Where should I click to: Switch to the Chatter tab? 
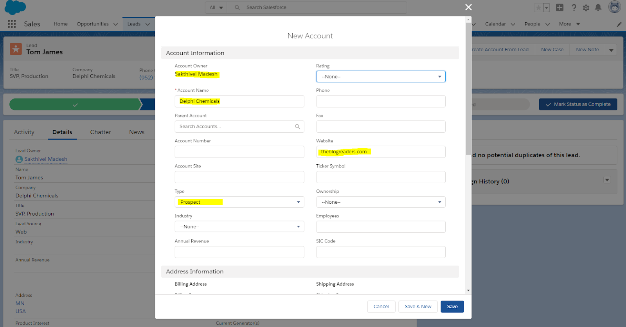click(101, 132)
